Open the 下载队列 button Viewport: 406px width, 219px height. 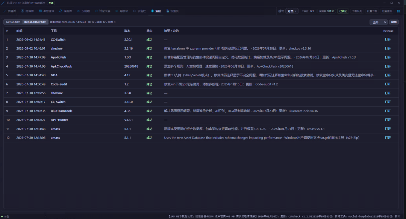pyautogui.click(x=357, y=11)
